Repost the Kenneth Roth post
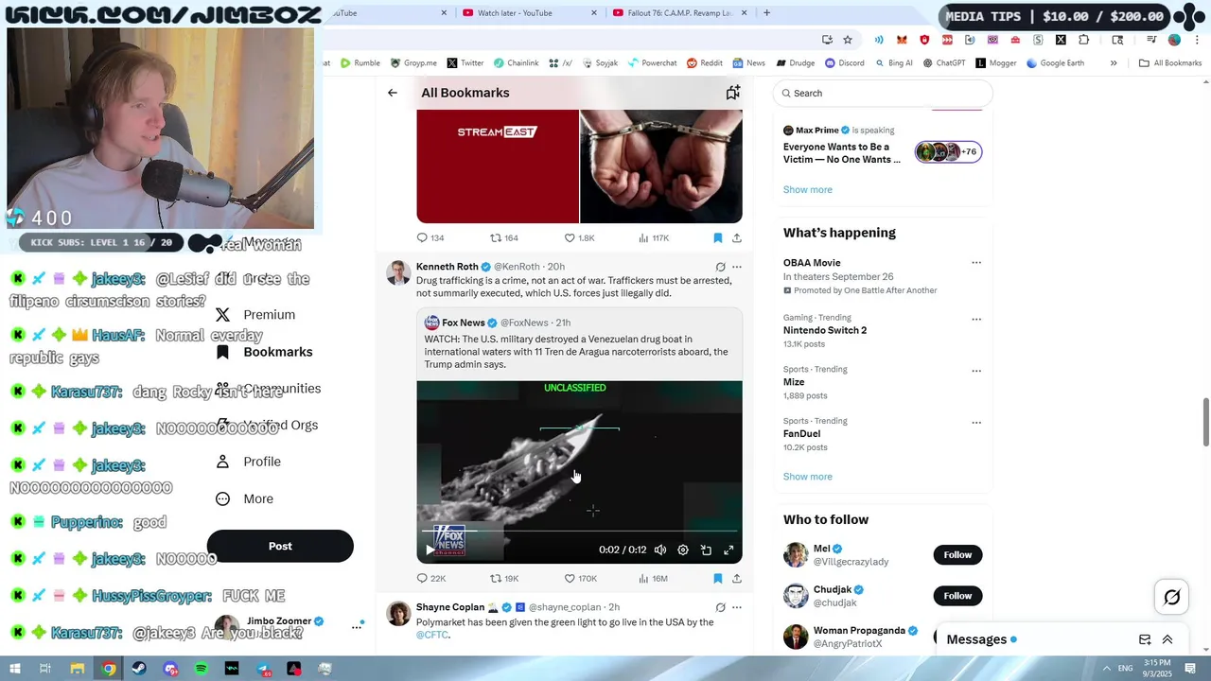Viewport: 1211px width, 681px height. 504,578
